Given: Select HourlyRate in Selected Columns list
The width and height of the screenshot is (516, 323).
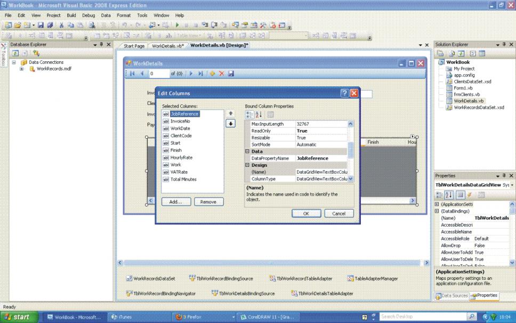Looking at the screenshot, I should click(181, 158).
